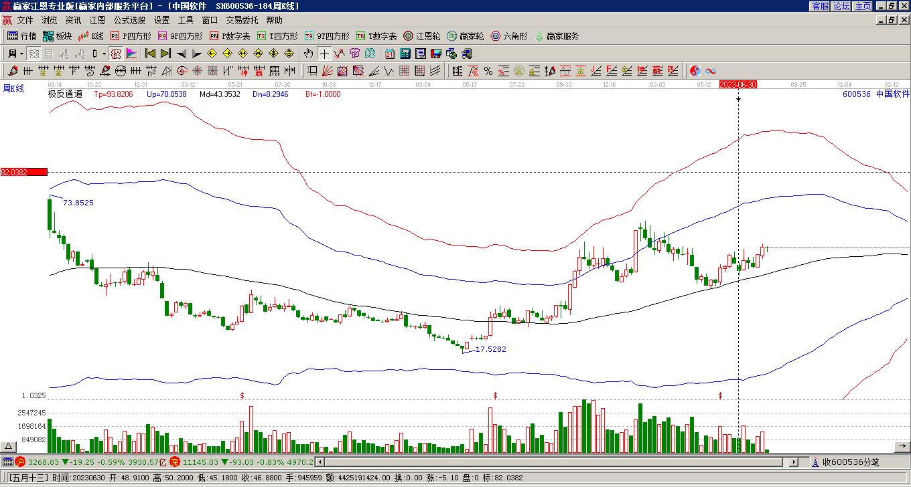The height and width of the screenshot is (487, 911).
Task: Open the 工具 menu
Action: click(186, 21)
